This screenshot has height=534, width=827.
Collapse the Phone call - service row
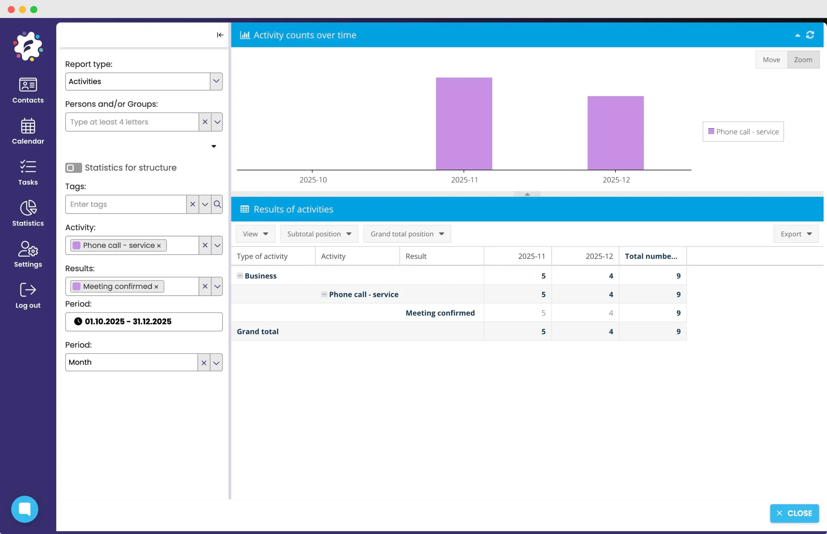pyautogui.click(x=324, y=294)
